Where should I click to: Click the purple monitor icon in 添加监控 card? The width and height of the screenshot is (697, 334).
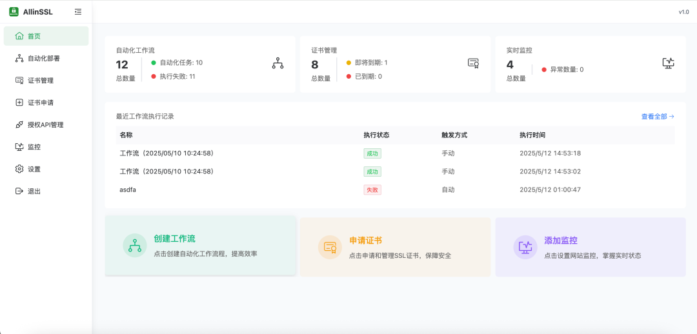tap(525, 247)
